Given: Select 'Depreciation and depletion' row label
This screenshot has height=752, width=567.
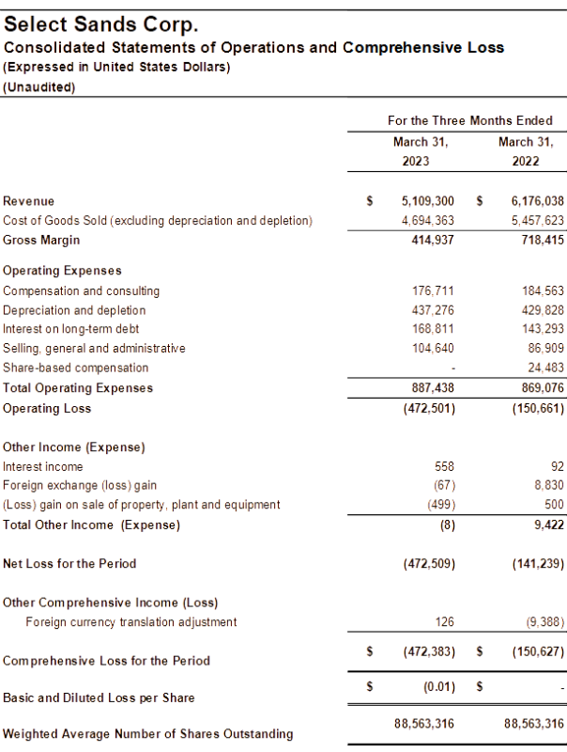Looking at the screenshot, I should coord(74,311).
